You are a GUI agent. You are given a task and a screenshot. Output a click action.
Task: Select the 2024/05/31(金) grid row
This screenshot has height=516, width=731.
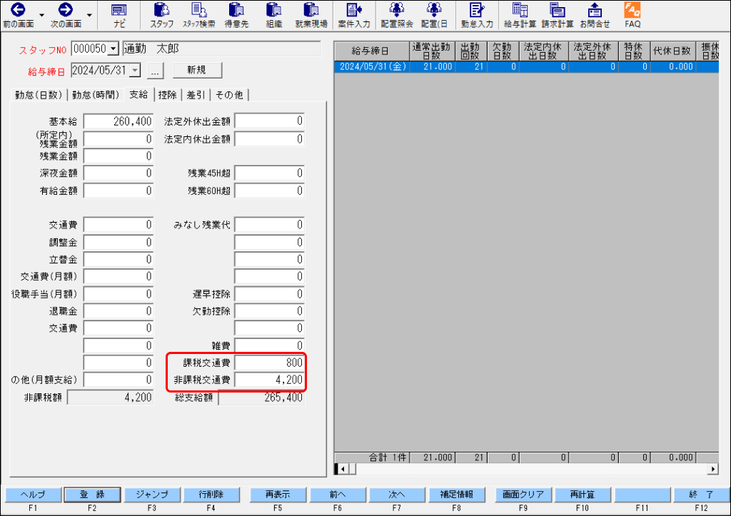coord(527,66)
